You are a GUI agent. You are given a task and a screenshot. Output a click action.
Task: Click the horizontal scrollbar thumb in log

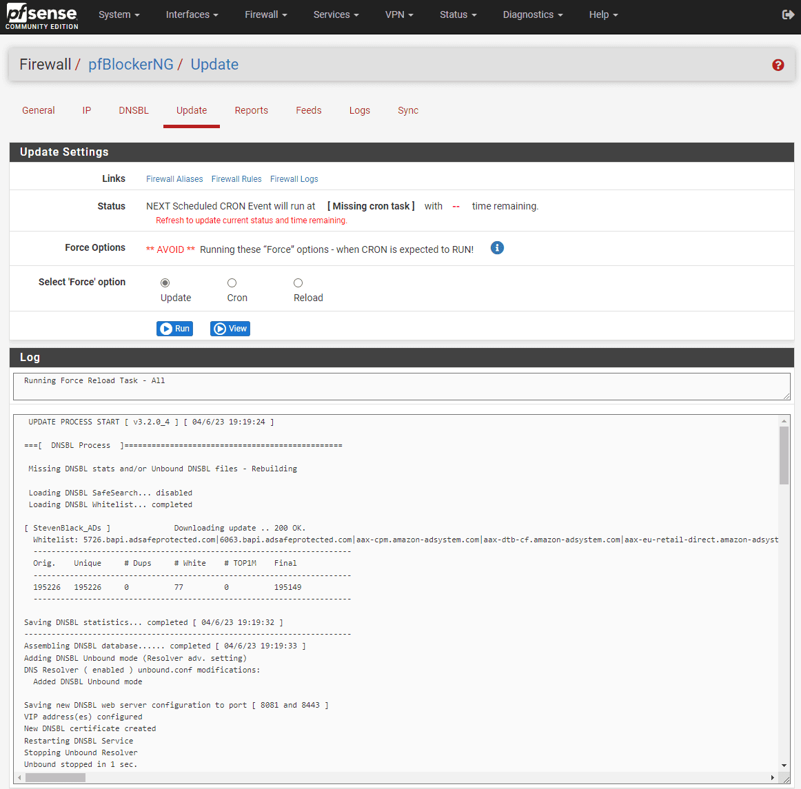coord(55,778)
